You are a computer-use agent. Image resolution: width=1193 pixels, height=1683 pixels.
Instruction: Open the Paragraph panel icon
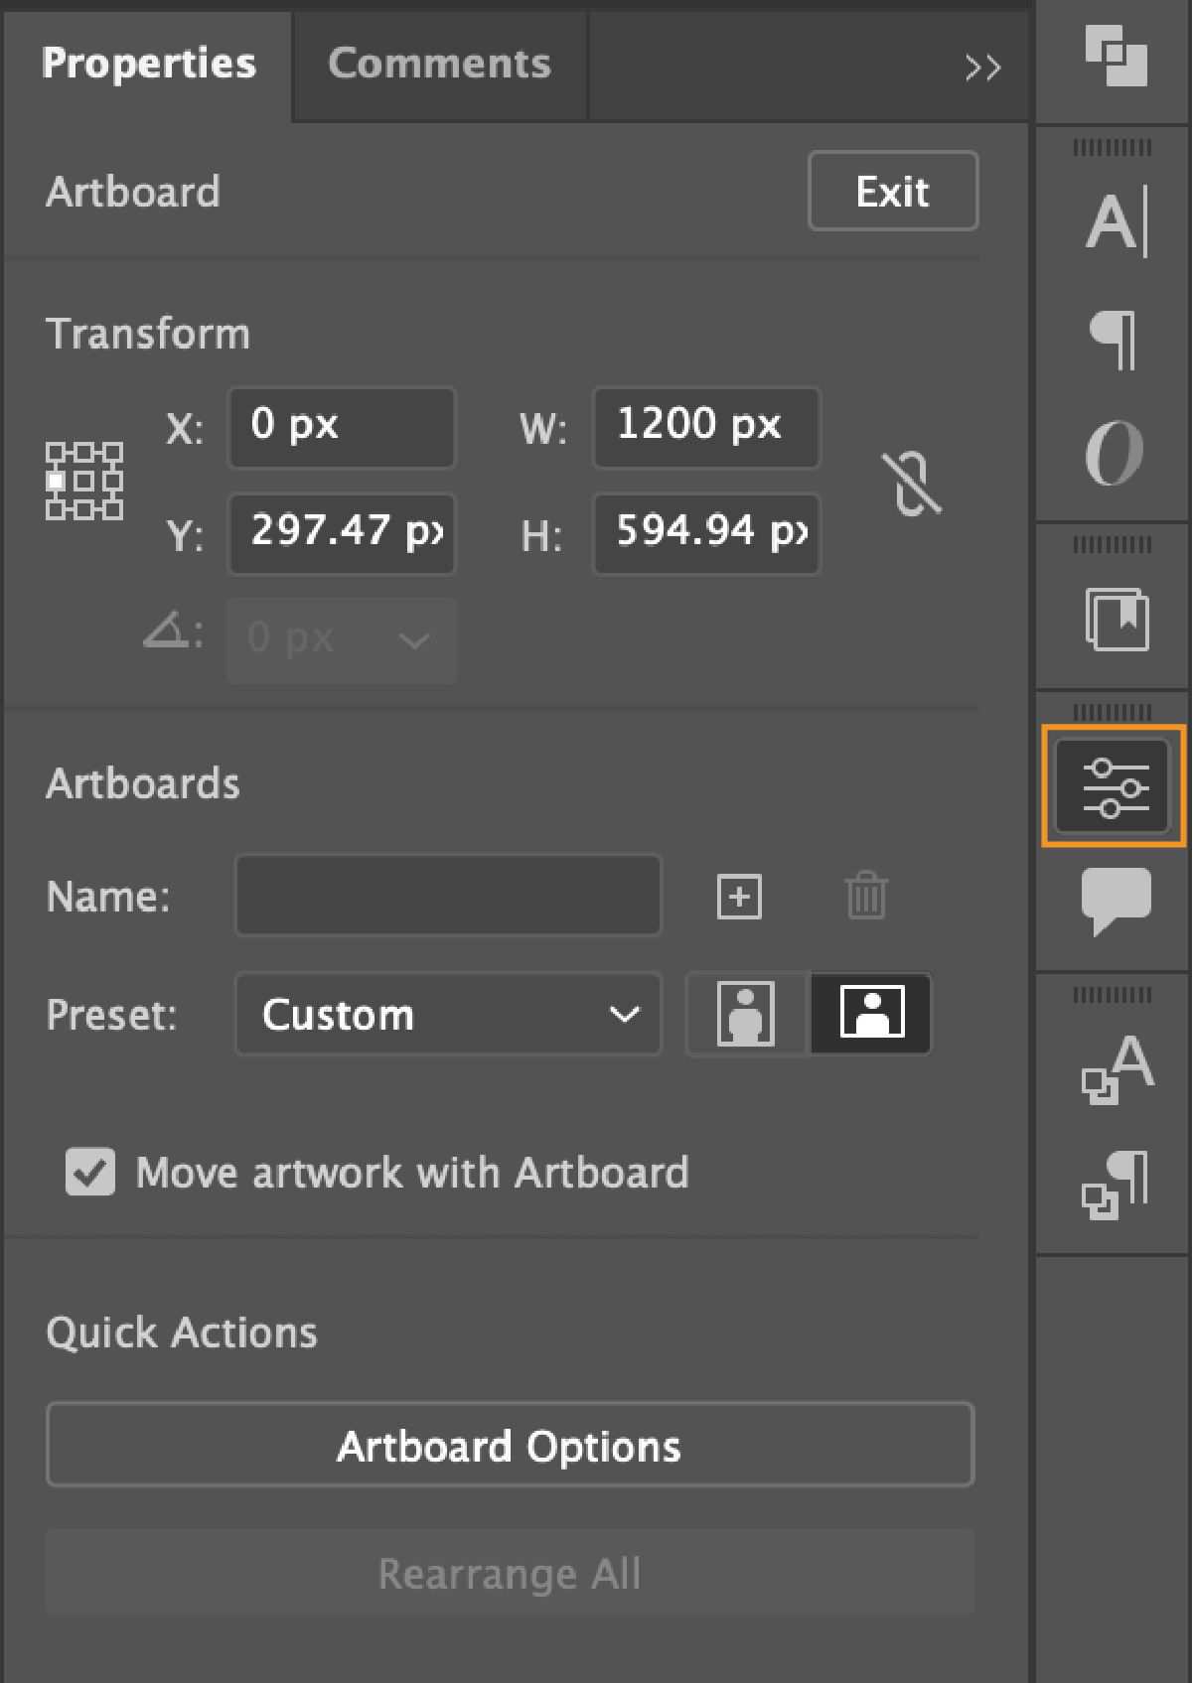point(1115,340)
